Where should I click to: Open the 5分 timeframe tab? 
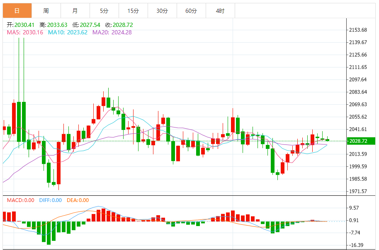point(104,11)
